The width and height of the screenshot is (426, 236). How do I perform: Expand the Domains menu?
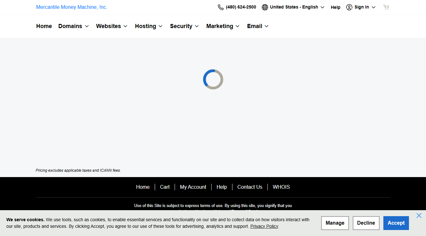[74, 26]
